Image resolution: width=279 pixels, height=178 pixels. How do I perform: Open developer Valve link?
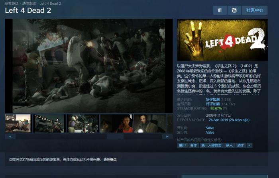point(210,128)
